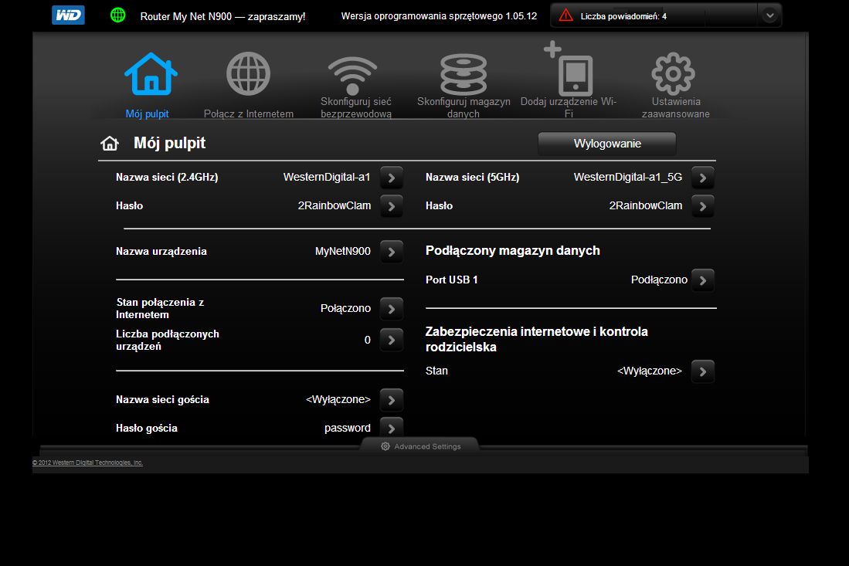Click <Wyłączone> value for parental control Stan
This screenshot has width=849, height=566.
(649, 371)
